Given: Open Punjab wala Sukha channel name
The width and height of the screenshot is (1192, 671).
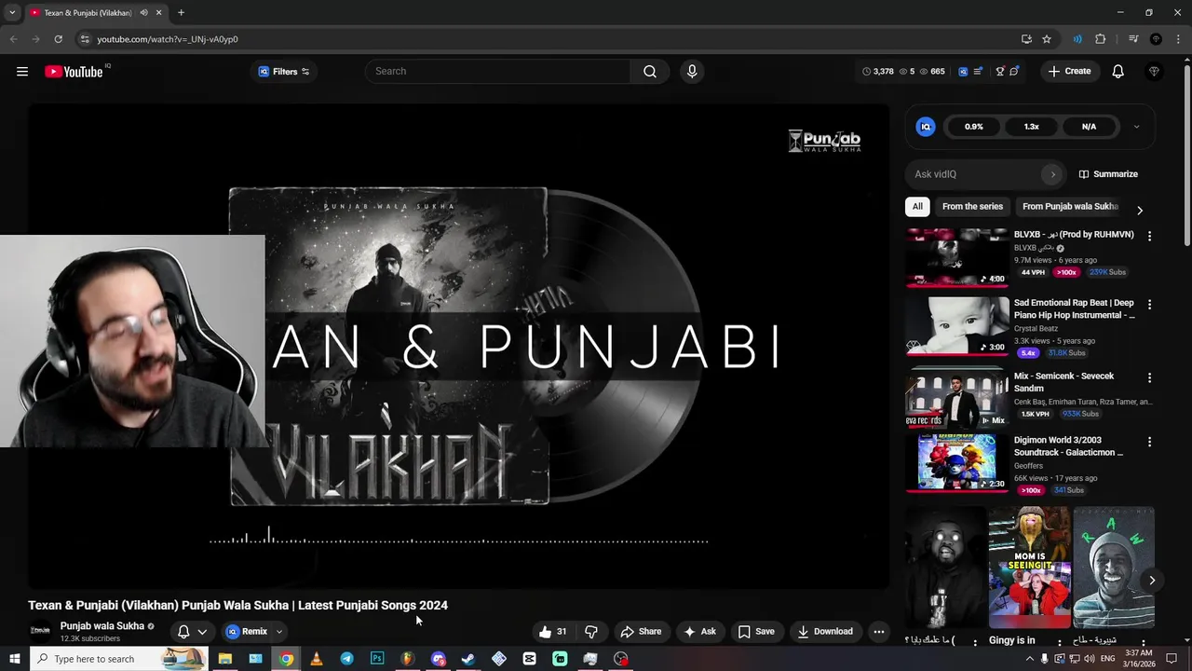Looking at the screenshot, I should point(102,626).
